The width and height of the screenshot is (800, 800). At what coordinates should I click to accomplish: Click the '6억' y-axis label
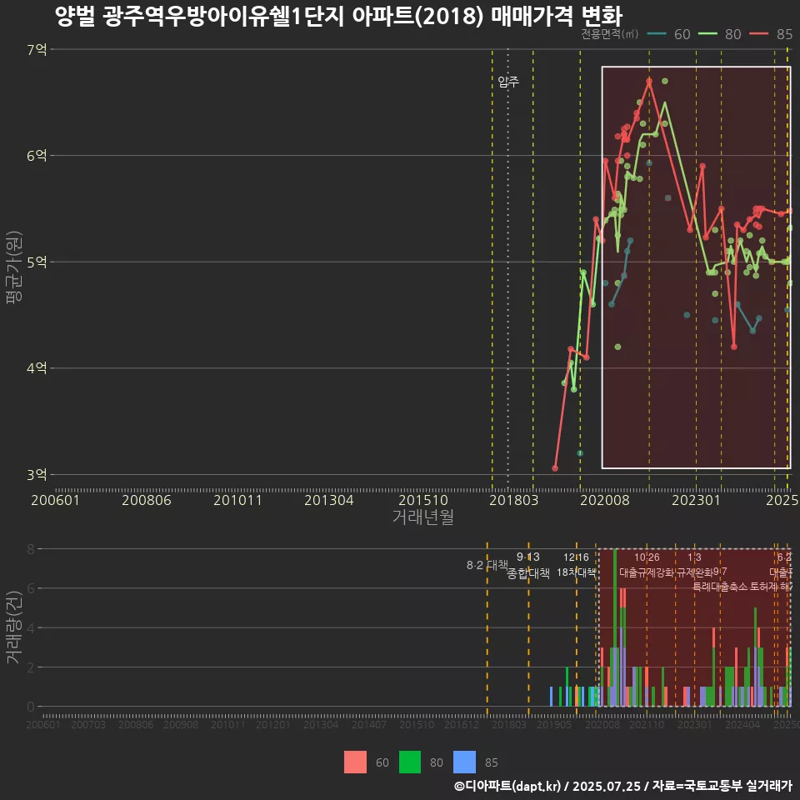click(37, 156)
